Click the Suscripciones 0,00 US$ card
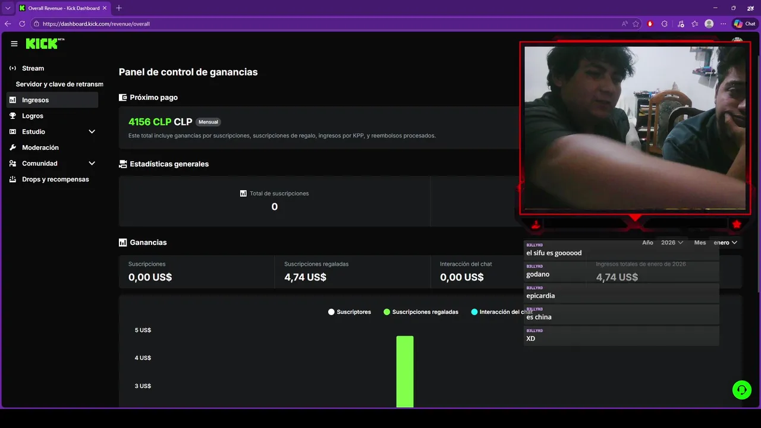The height and width of the screenshot is (428, 761). click(x=196, y=272)
